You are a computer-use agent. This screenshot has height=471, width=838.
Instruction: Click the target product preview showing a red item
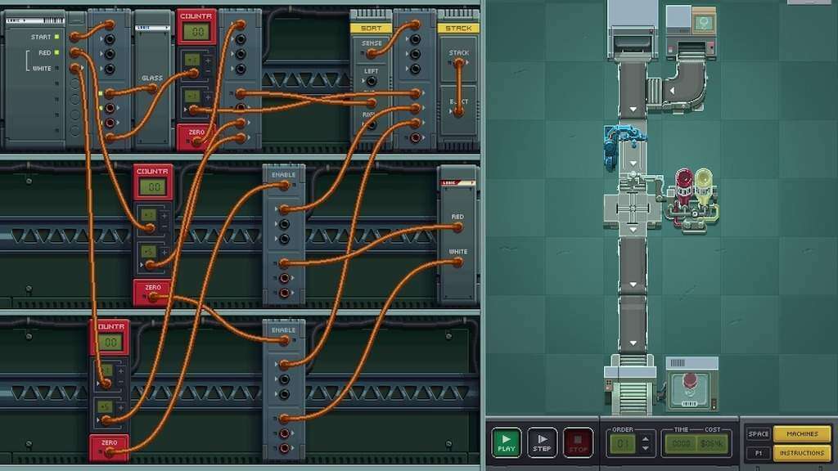692,386
